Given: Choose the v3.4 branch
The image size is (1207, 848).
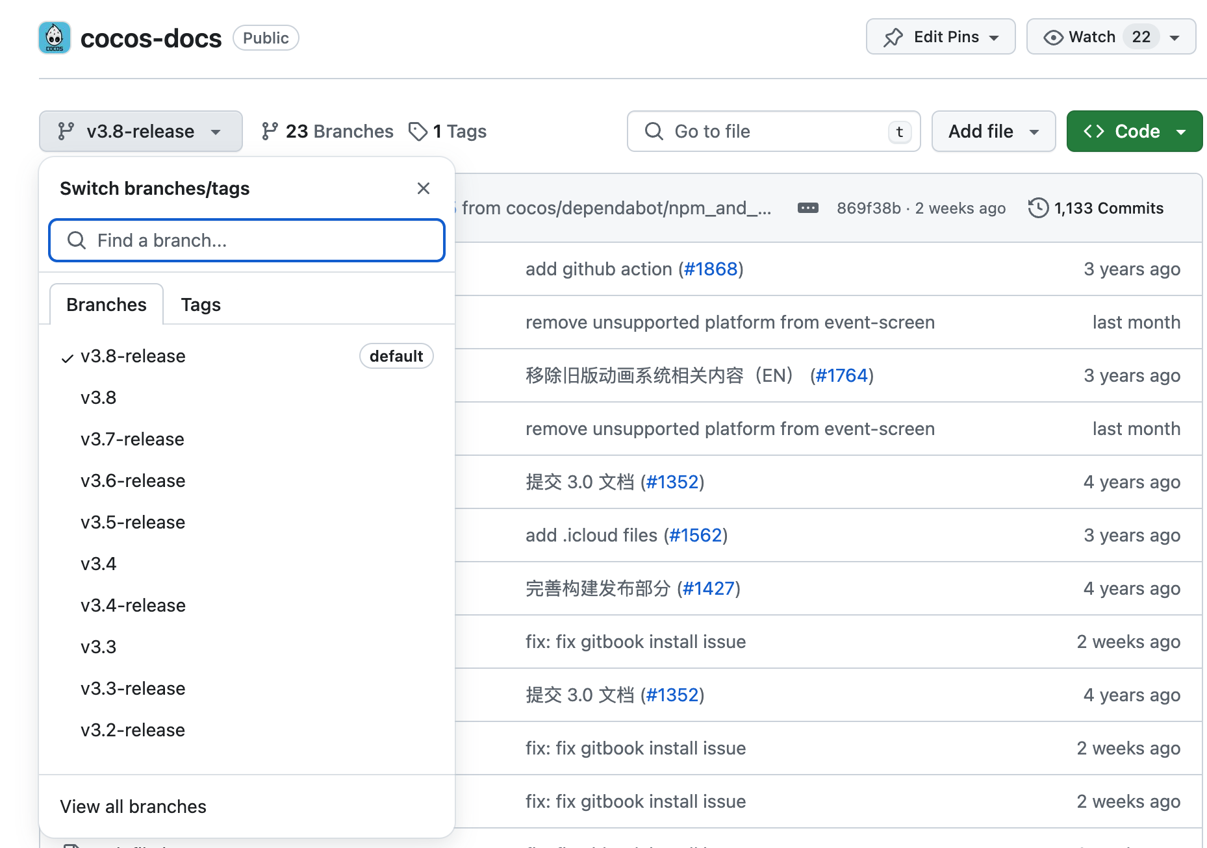Looking at the screenshot, I should pos(99,564).
